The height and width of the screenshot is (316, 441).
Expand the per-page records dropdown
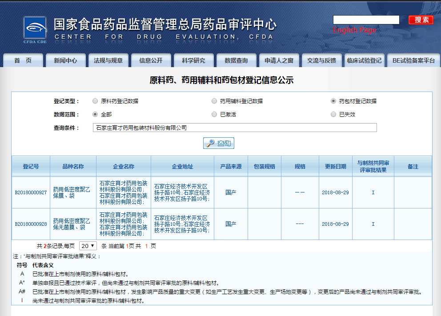[88, 246]
